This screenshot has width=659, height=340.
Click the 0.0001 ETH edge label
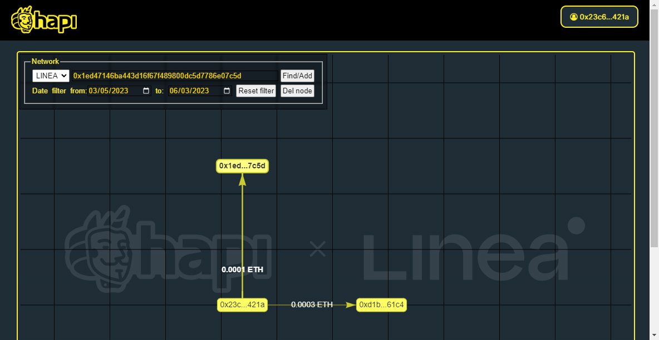click(x=243, y=269)
